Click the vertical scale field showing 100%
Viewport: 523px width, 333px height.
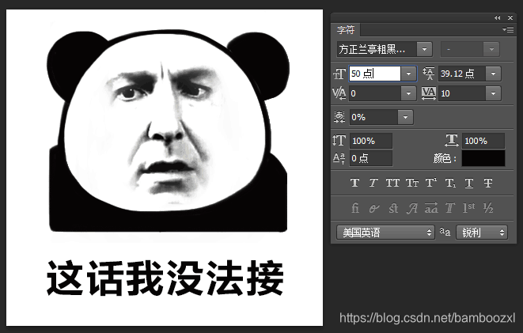[x=370, y=141]
